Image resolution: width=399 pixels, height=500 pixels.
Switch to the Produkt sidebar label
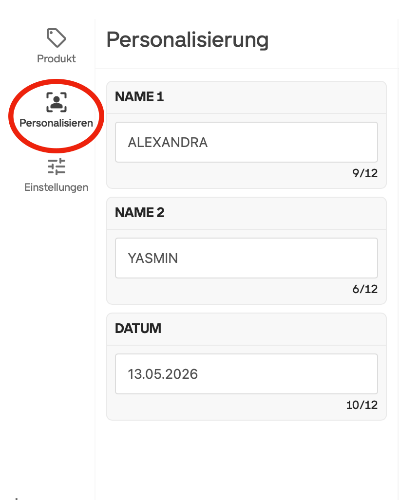(57, 59)
